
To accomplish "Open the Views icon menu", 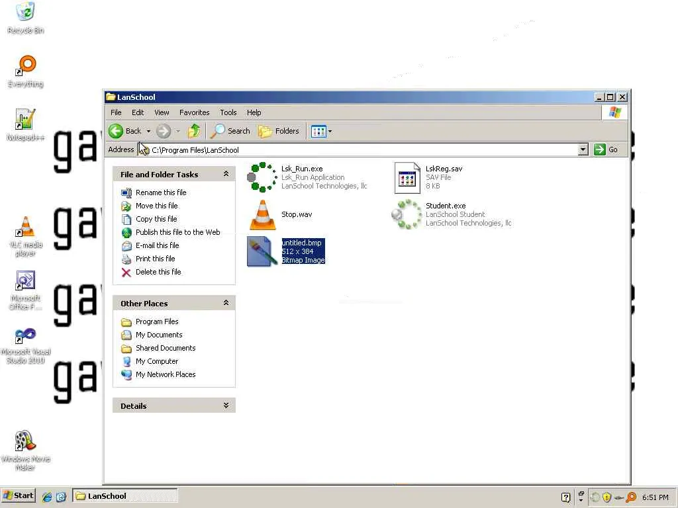I will point(318,132).
